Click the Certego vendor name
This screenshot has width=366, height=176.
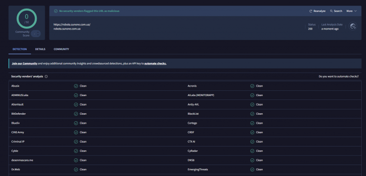tap(193, 123)
